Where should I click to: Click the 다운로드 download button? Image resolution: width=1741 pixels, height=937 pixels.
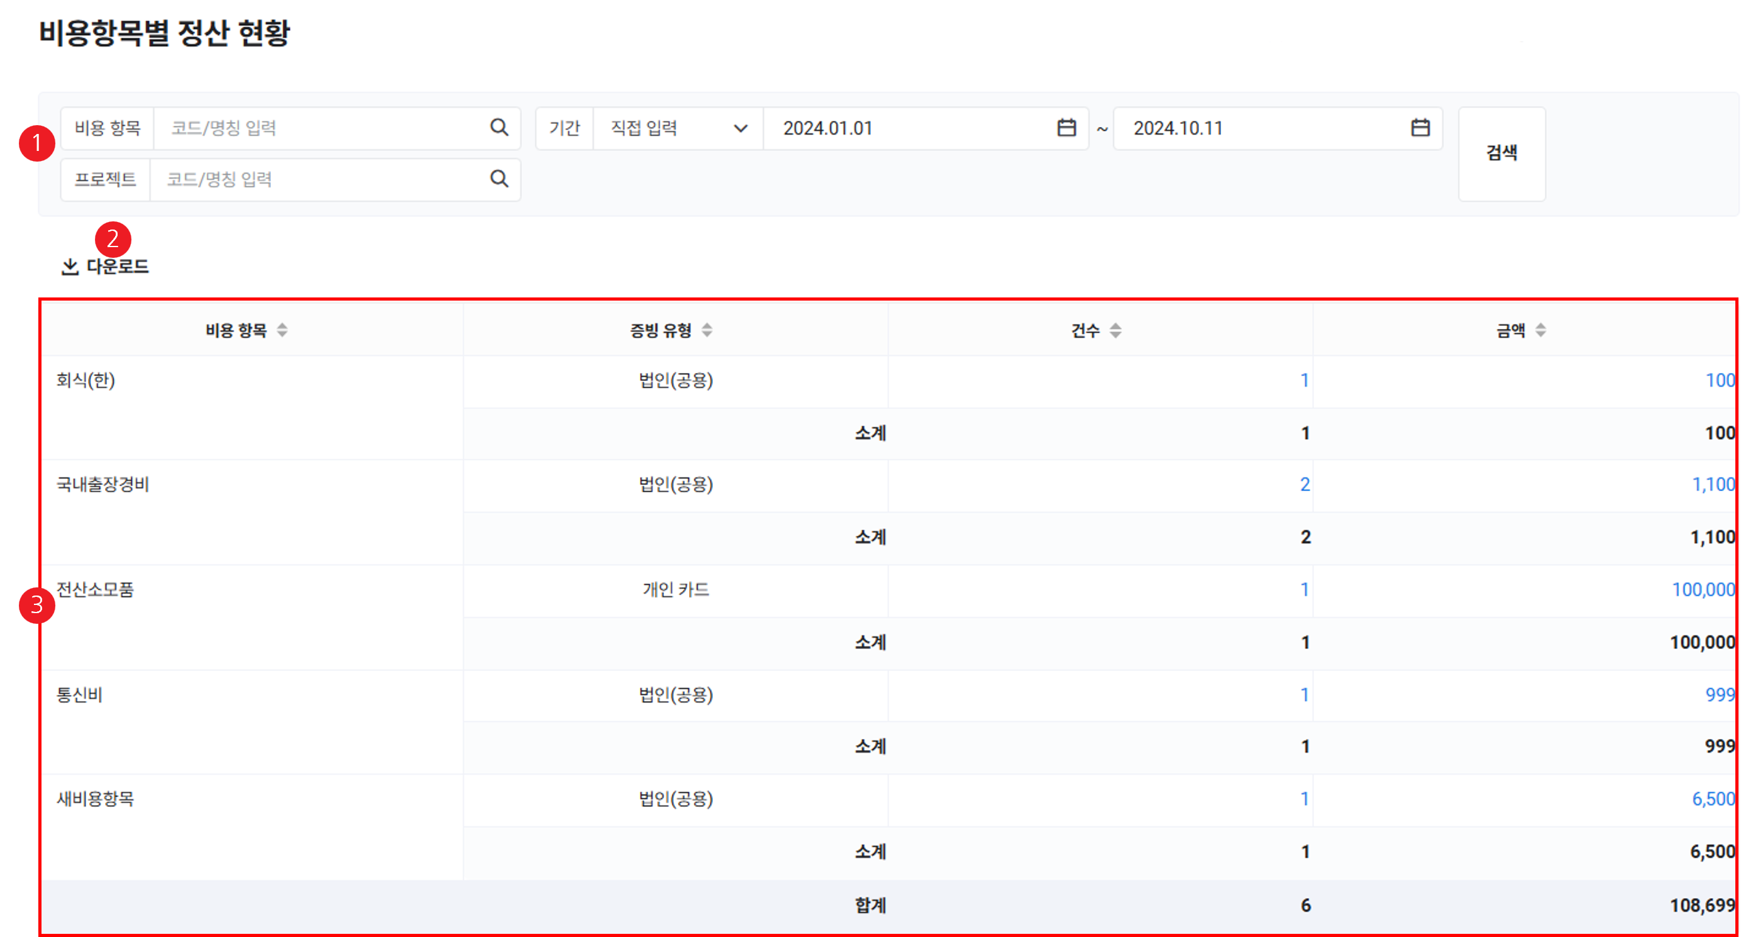point(106,267)
